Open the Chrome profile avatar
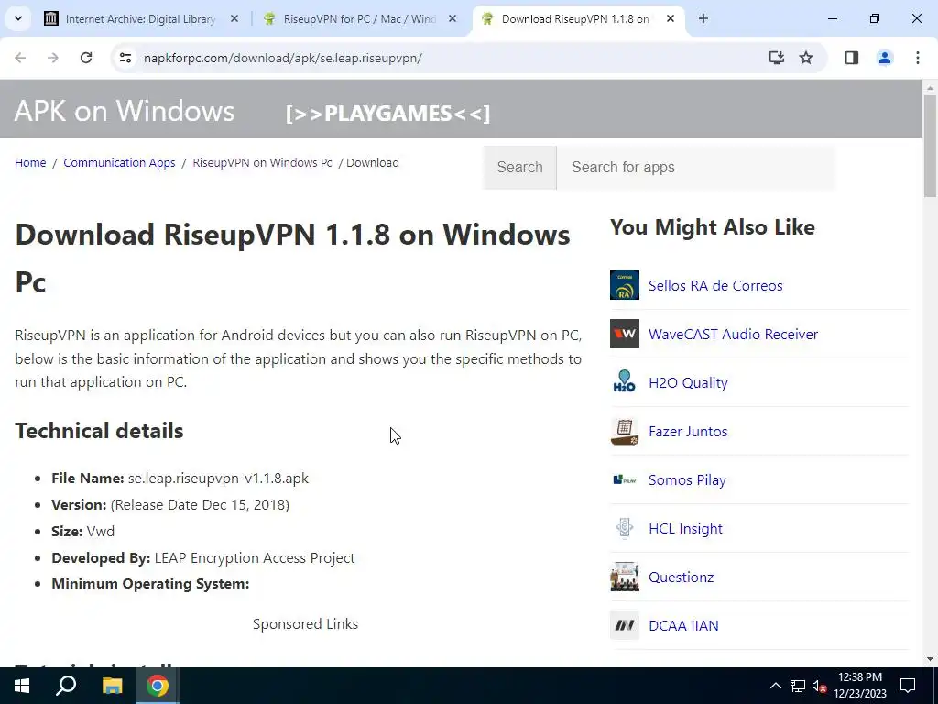 [x=885, y=58]
